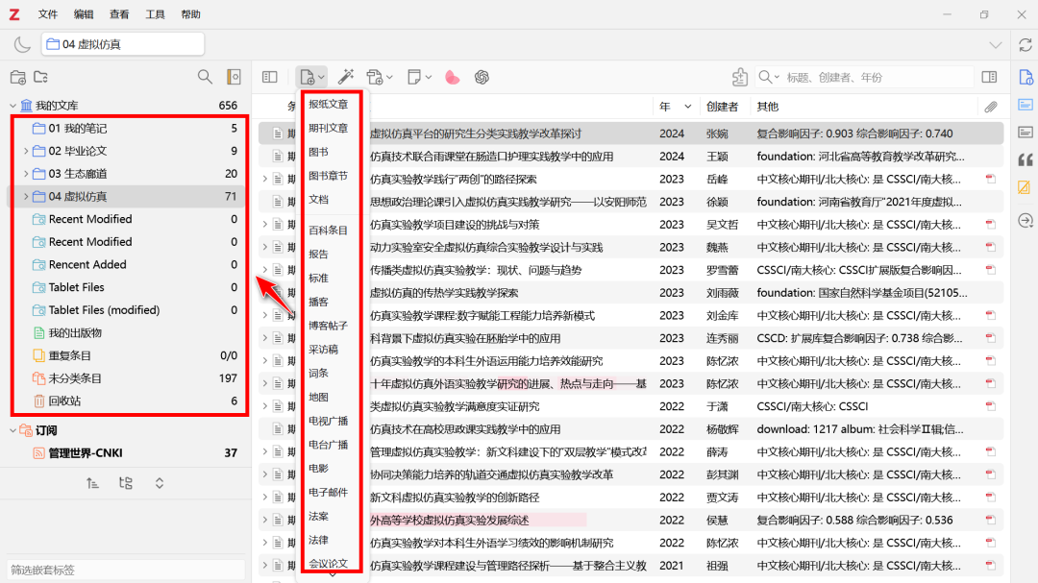Toggle the left collection pane layout button
The width and height of the screenshot is (1038, 583).
(x=270, y=77)
